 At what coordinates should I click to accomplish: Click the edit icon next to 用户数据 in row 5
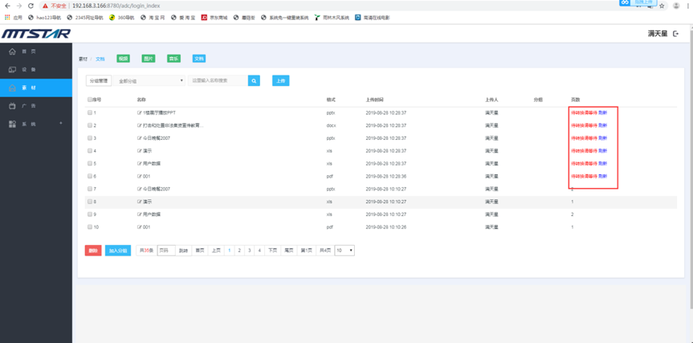[x=139, y=163]
